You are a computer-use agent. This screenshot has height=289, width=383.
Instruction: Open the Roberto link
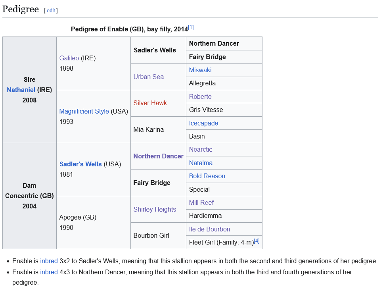(200, 96)
